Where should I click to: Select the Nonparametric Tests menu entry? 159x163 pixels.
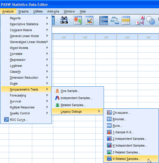coord(26,89)
